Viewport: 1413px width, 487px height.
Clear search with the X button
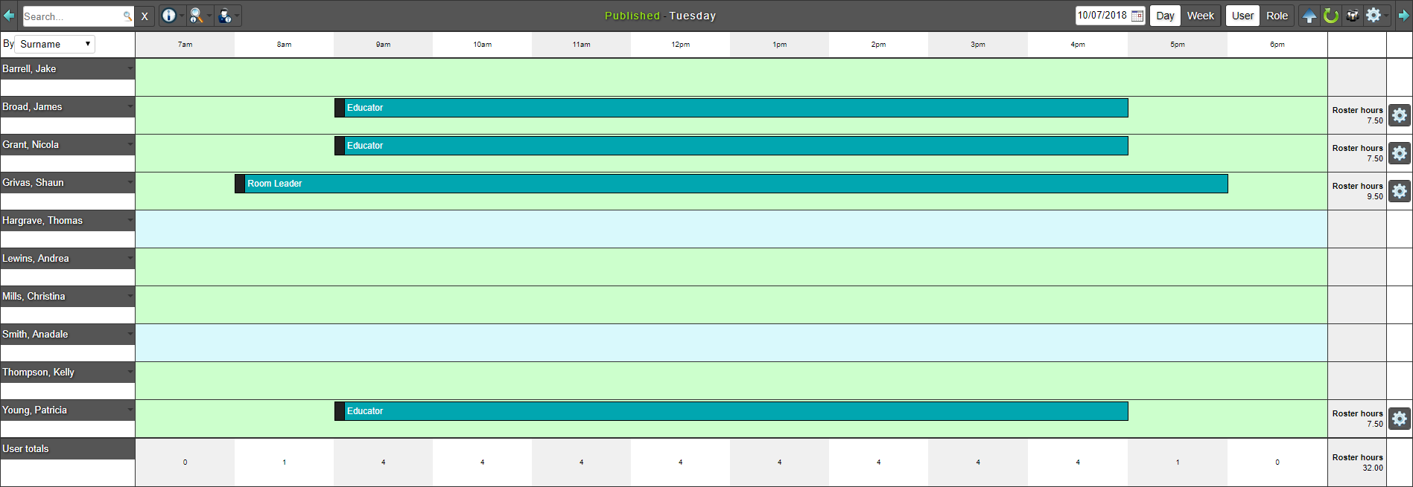coord(145,16)
